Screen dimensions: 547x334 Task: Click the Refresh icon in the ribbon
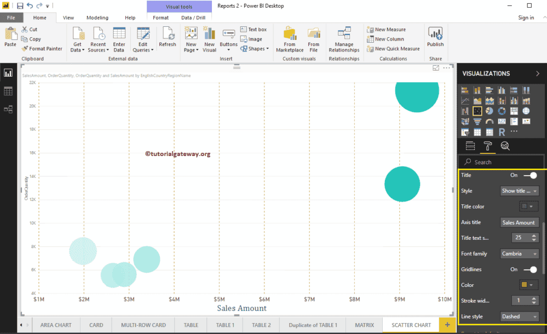(167, 37)
